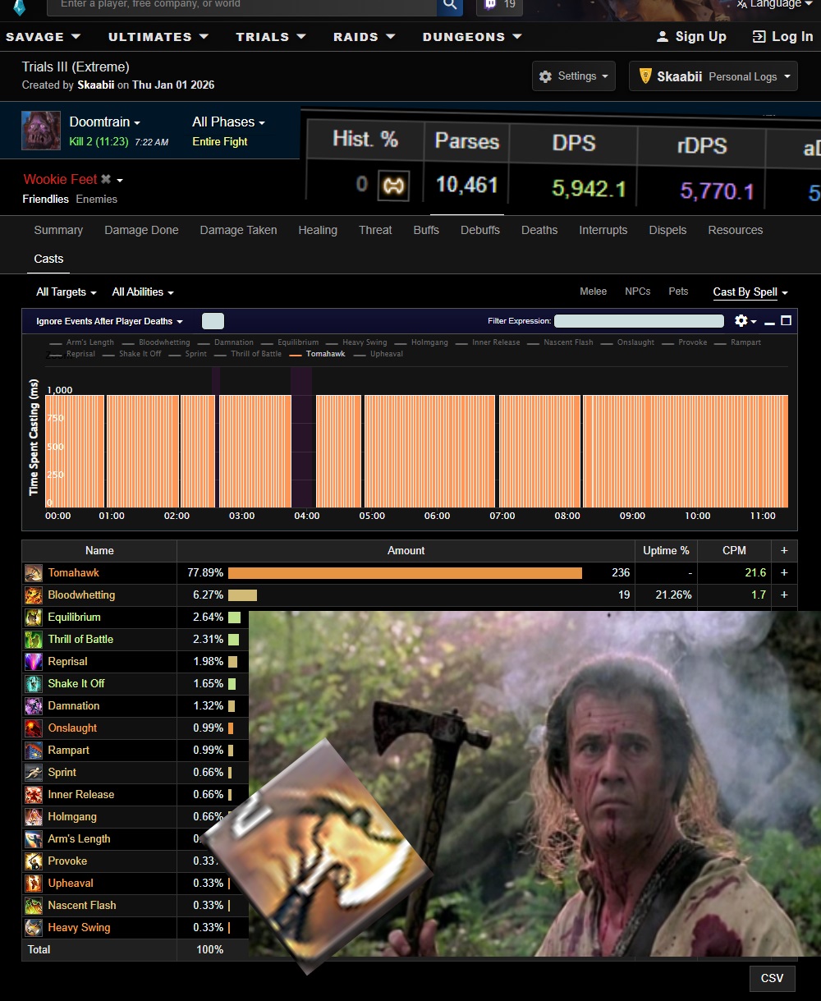Expand the Tomahawk row plus button
Screen dimensions: 821x1001
pyautogui.click(x=784, y=573)
